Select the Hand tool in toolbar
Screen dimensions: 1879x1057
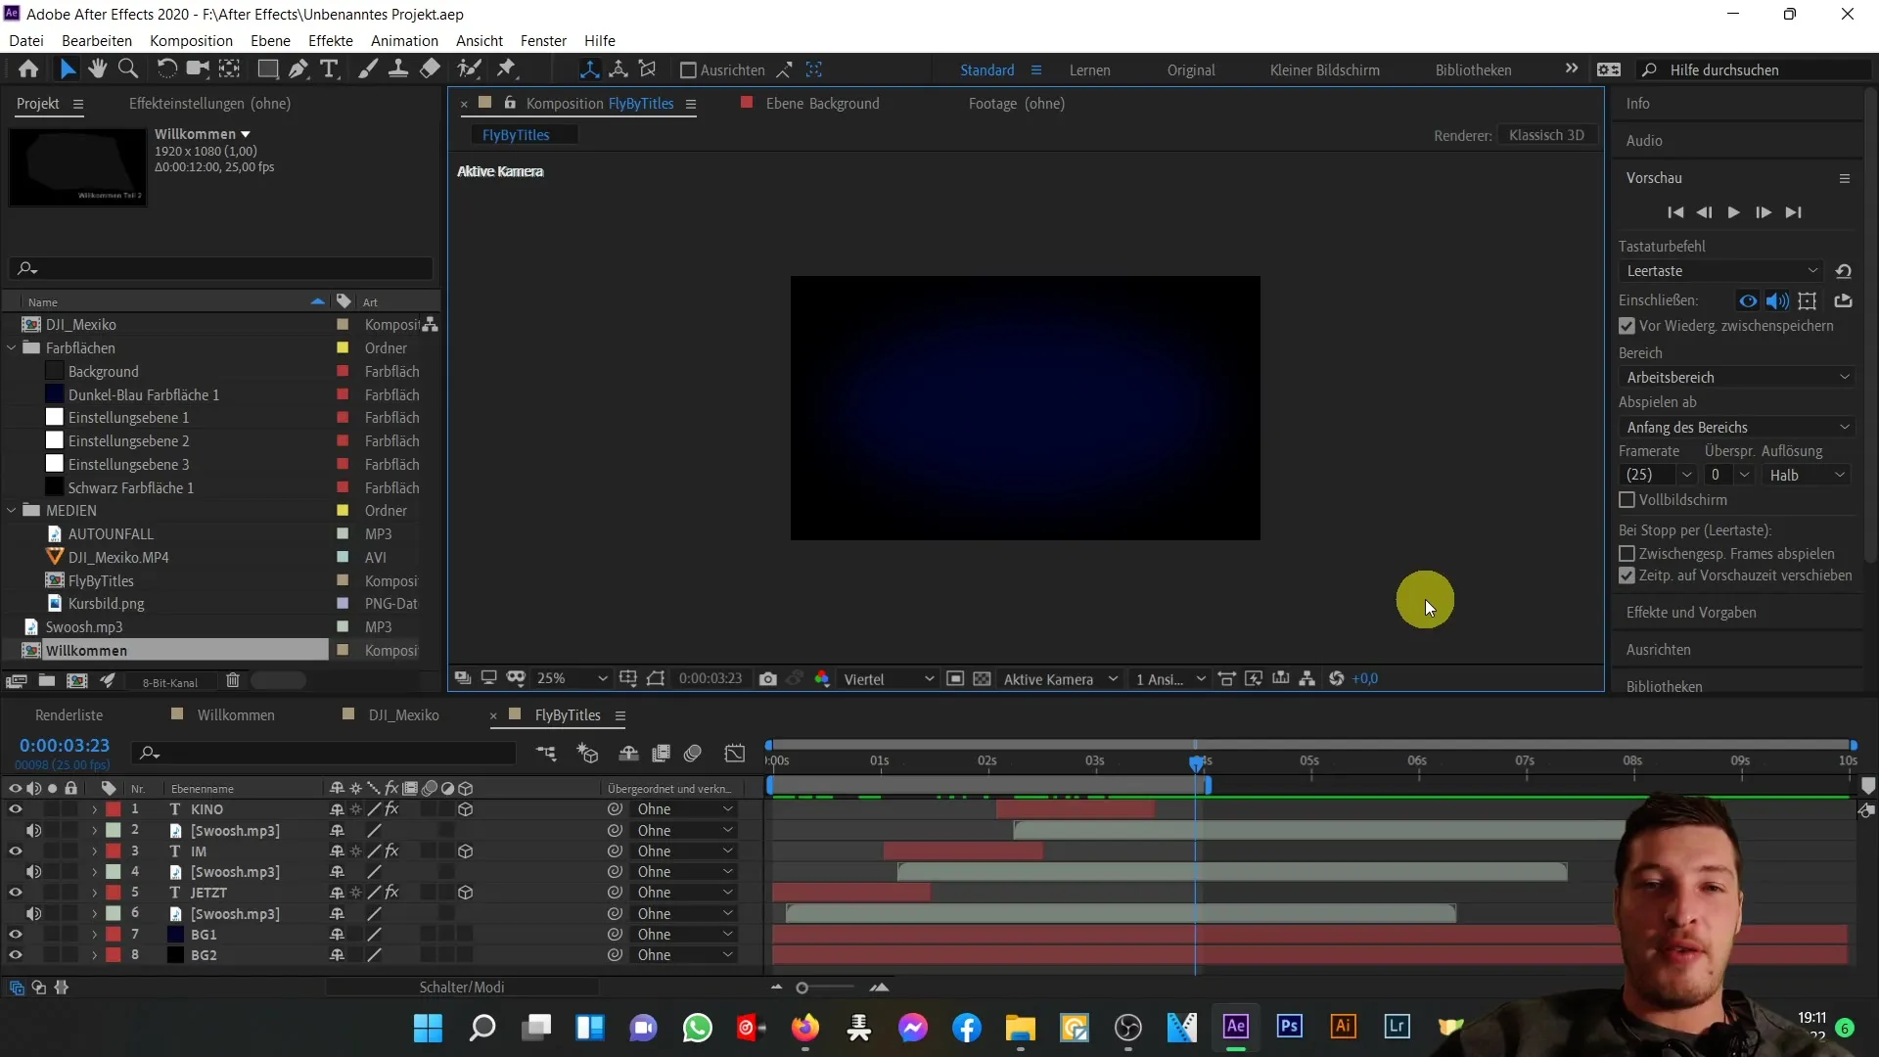pos(96,69)
